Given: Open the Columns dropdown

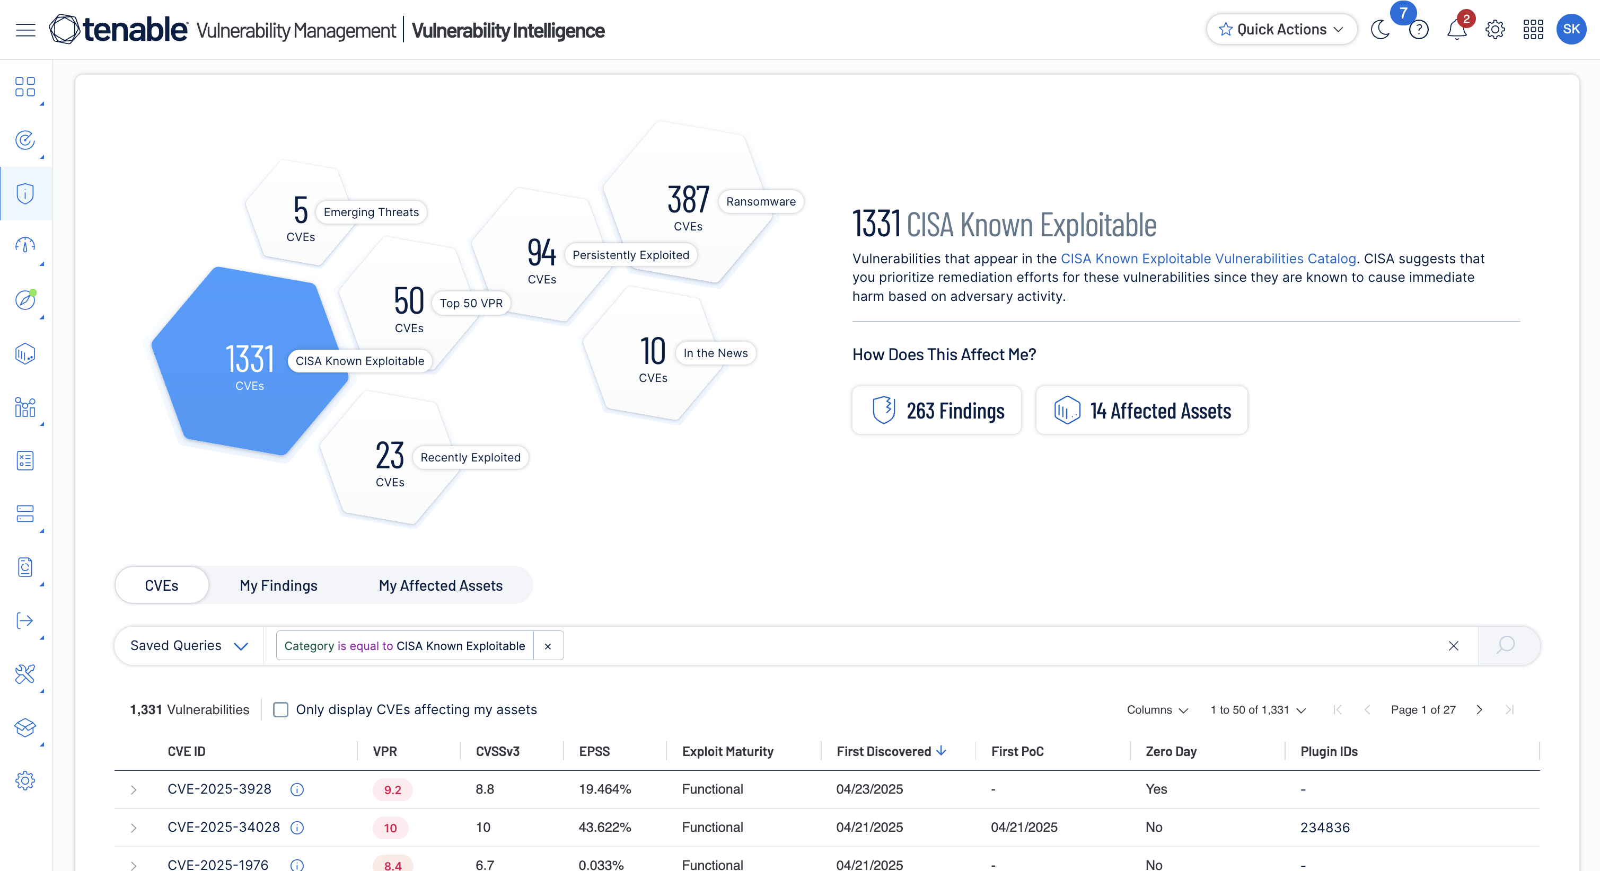Looking at the screenshot, I should (1156, 709).
